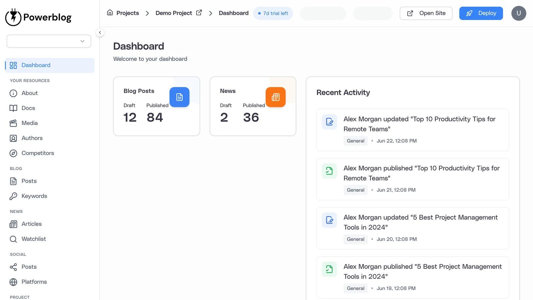This screenshot has height=300, width=533.
Task: Click the home icon next to Projects
Action: (x=110, y=13)
